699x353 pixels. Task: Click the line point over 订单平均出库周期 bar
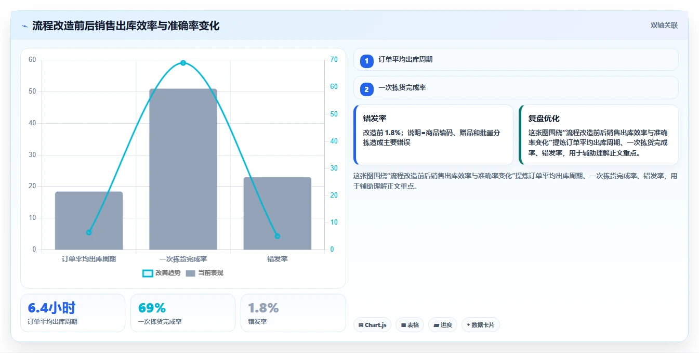pos(89,232)
